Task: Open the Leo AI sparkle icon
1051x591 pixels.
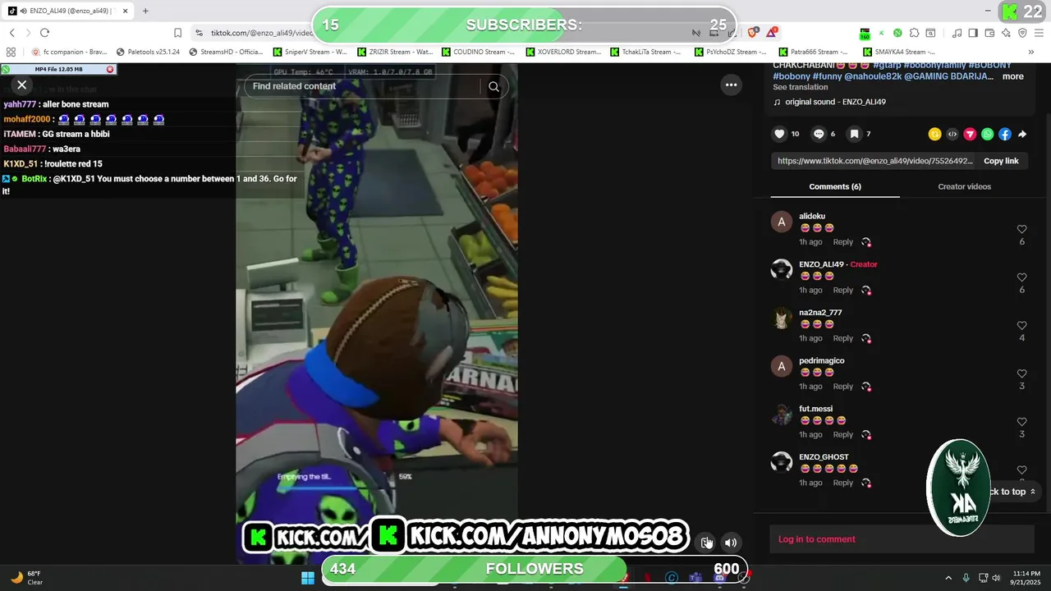Action: [1006, 33]
